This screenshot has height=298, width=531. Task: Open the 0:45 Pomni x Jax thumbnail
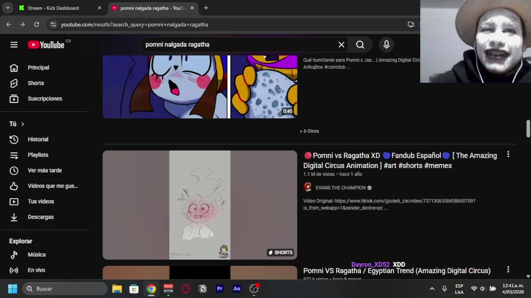(x=200, y=87)
